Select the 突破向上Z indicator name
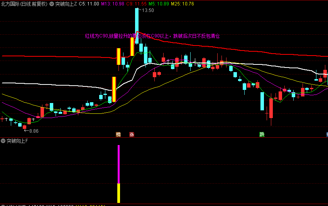Screen dimensions: 328x206 point(66,4)
